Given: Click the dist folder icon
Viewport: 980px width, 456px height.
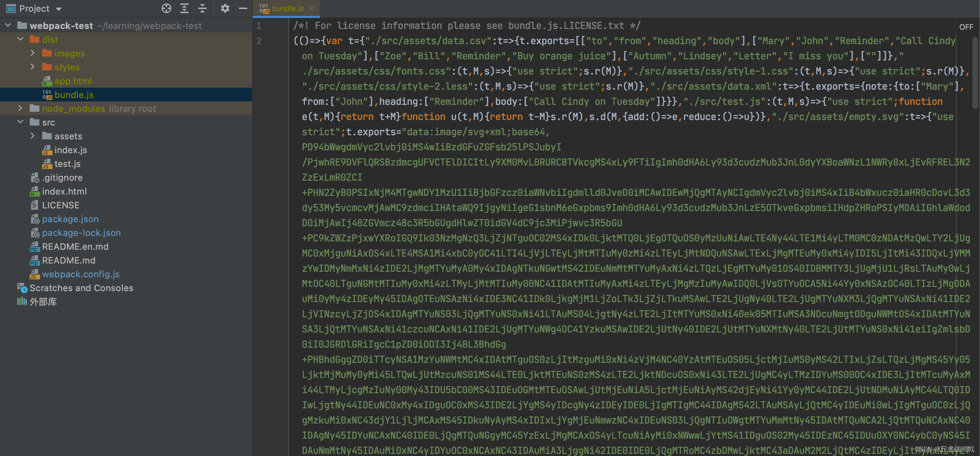Looking at the screenshot, I should tap(35, 39).
